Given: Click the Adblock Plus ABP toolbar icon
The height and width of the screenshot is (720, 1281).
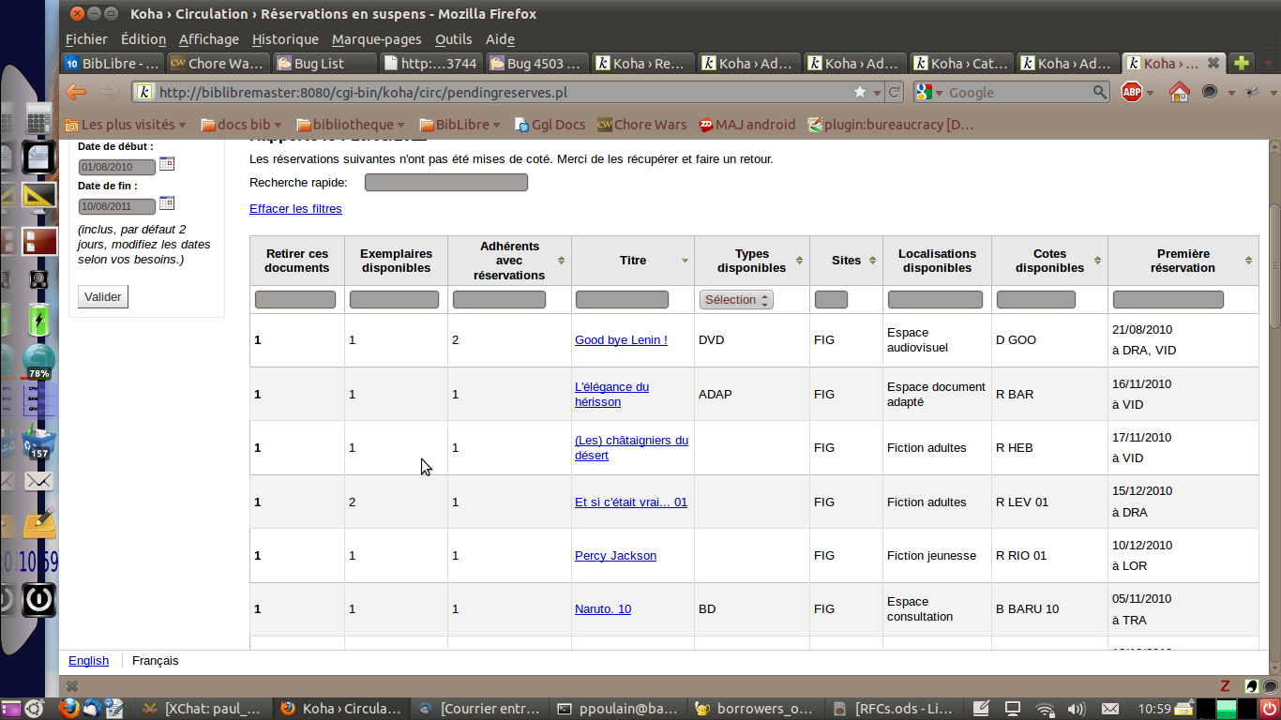Looking at the screenshot, I should [1132, 92].
